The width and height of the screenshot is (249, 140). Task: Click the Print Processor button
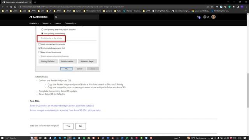tap(68, 61)
